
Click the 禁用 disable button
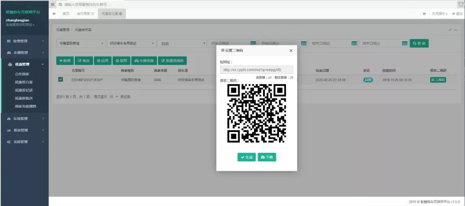pyautogui.click(x=121, y=61)
